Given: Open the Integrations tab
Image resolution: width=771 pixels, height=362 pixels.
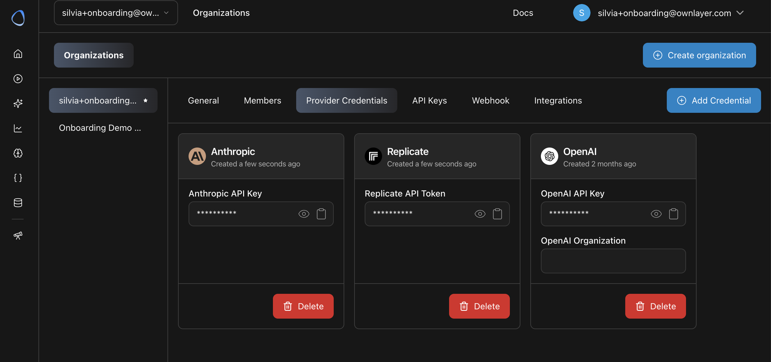Looking at the screenshot, I should pos(558,100).
